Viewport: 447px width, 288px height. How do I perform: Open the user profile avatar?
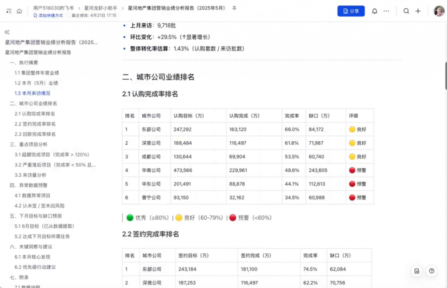coord(439,11)
